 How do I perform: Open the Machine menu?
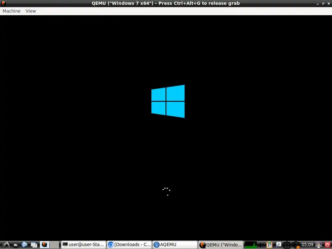[11, 11]
